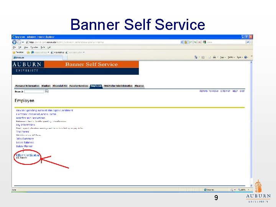Open the recent pages dropdown beside Forward

coord(23,42)
